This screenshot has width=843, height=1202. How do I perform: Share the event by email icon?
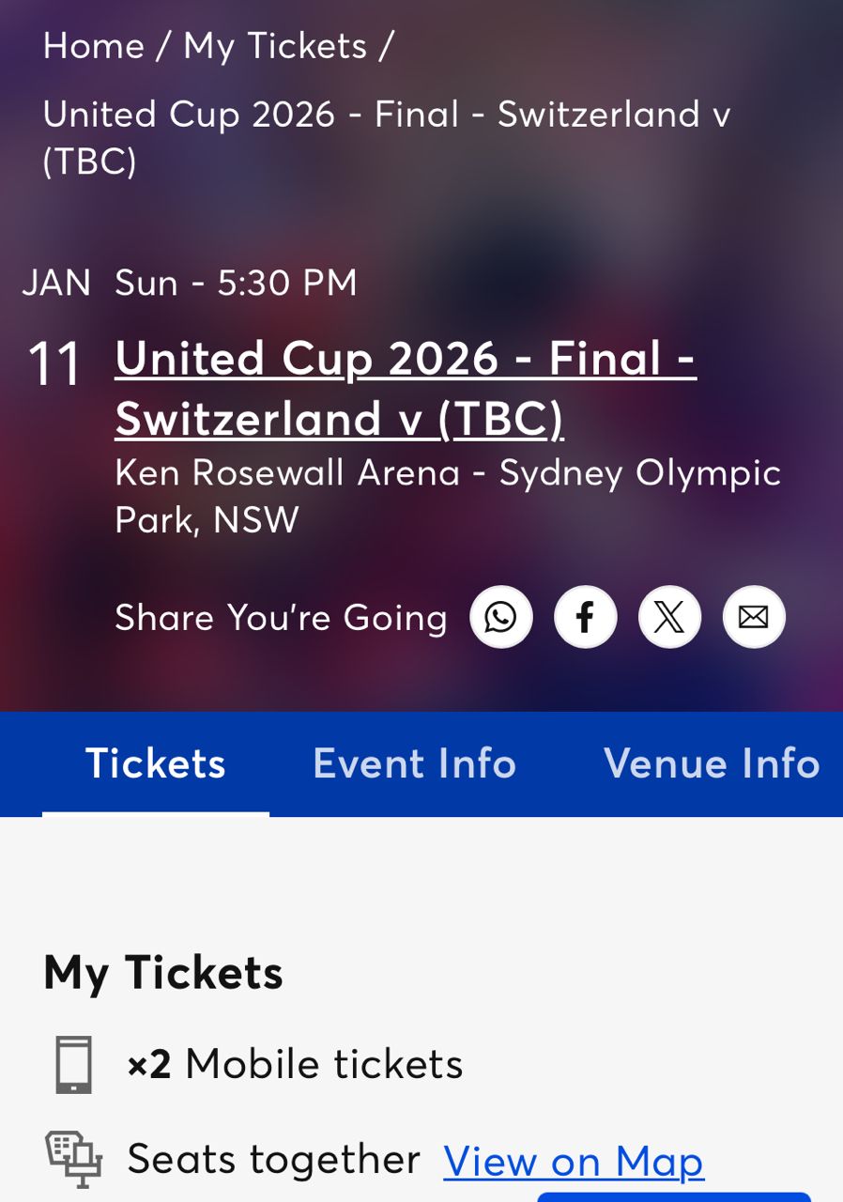754,617
